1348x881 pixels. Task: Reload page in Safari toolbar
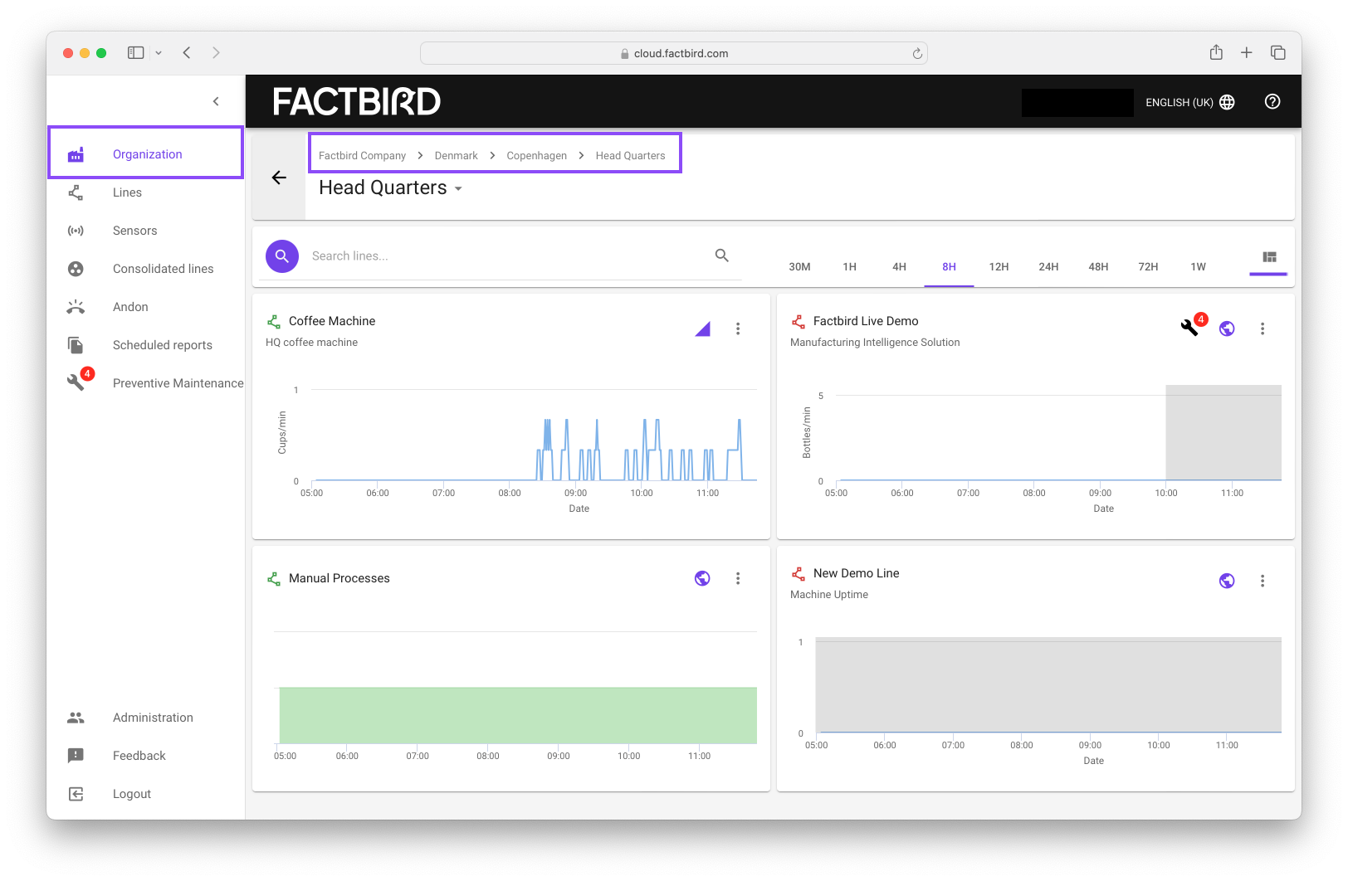click(917, 53)
